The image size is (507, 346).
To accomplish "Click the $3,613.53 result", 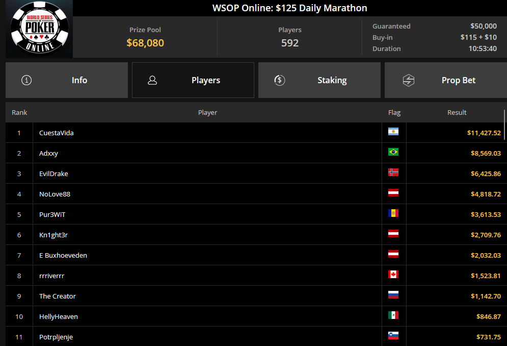I will click(486, 214).
